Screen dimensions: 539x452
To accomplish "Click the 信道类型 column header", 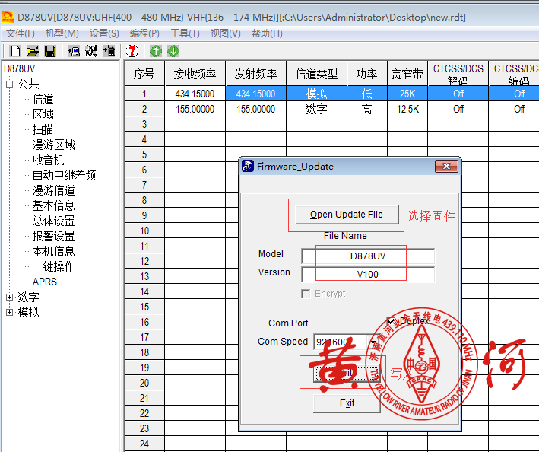I will point(316,74).
